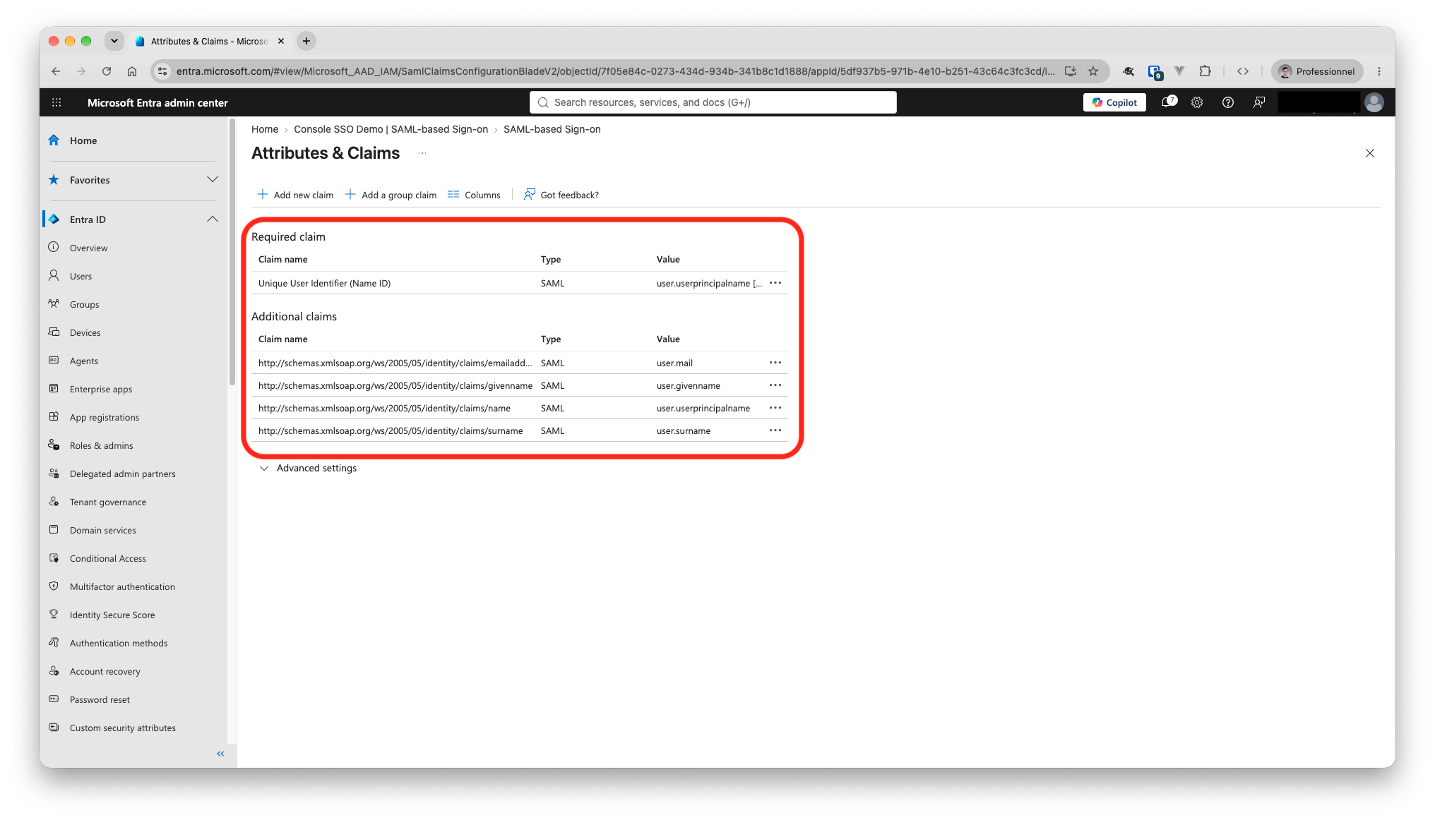Open Conditional Access
Image resolution: width=1435 pixels, height=820 pixels.
pos(107,558)
